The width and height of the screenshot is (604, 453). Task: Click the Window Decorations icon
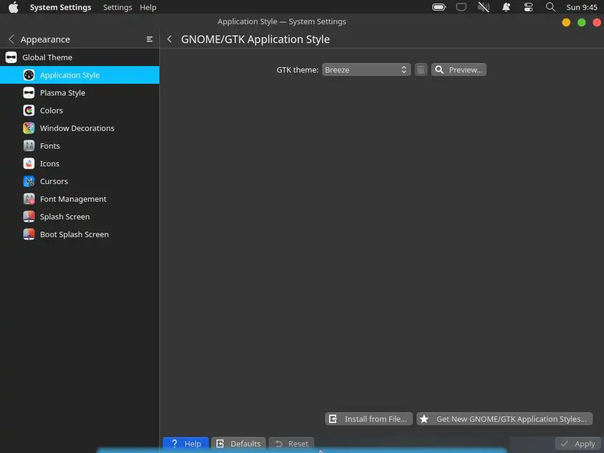(29, 128)
